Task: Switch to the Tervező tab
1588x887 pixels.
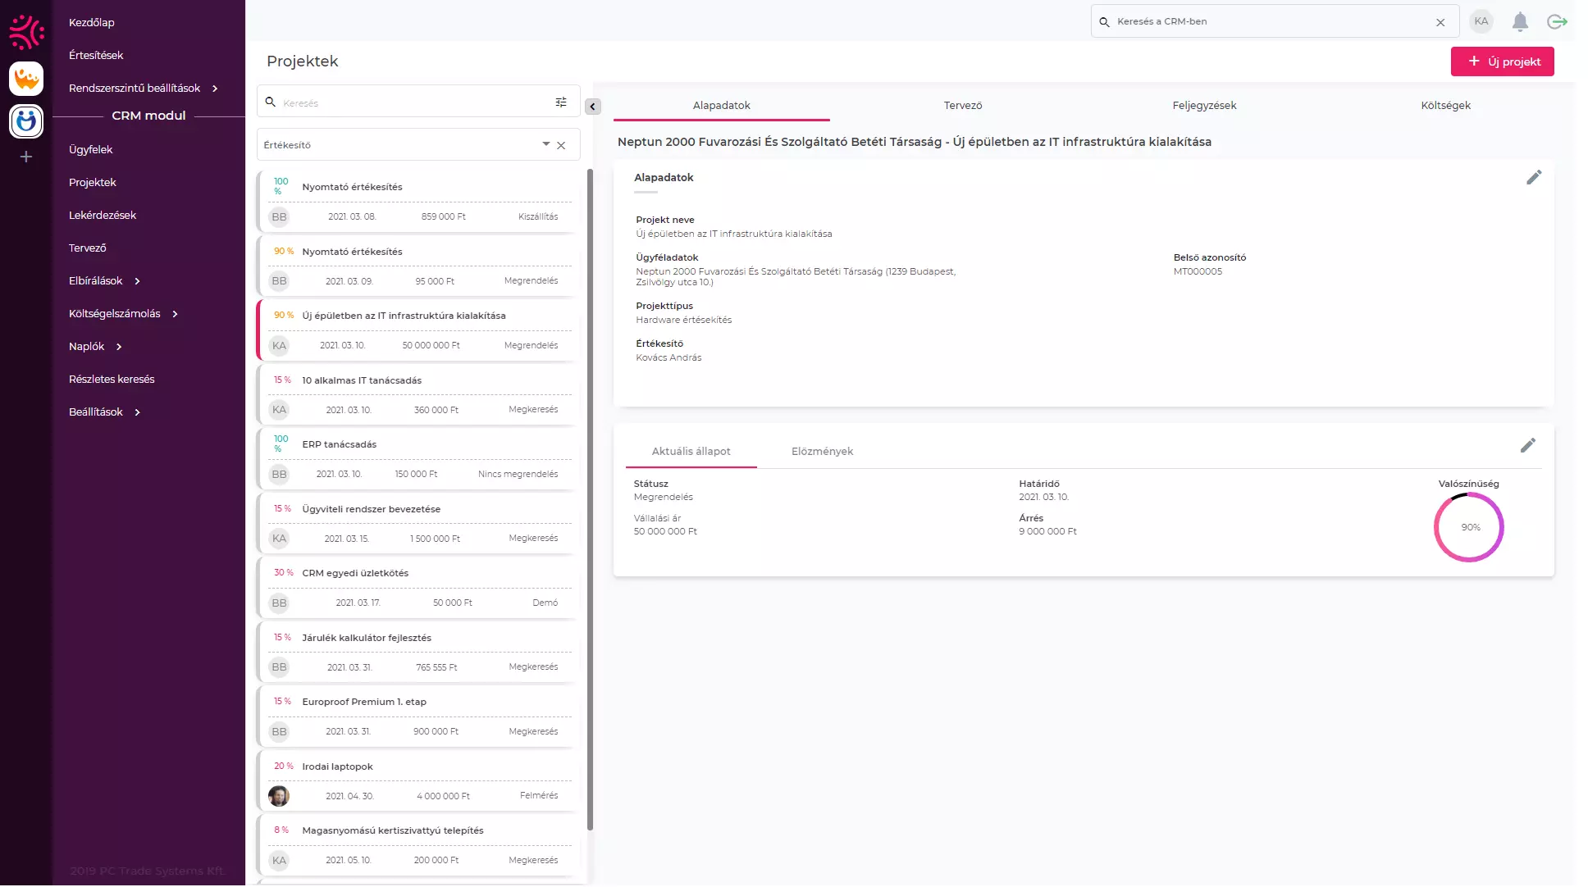Action: (962, 106)
